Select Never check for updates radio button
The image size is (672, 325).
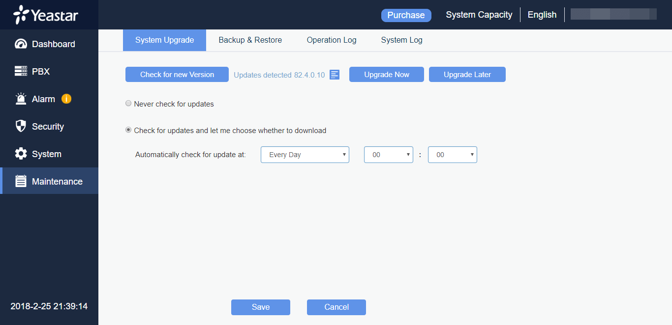128,104
